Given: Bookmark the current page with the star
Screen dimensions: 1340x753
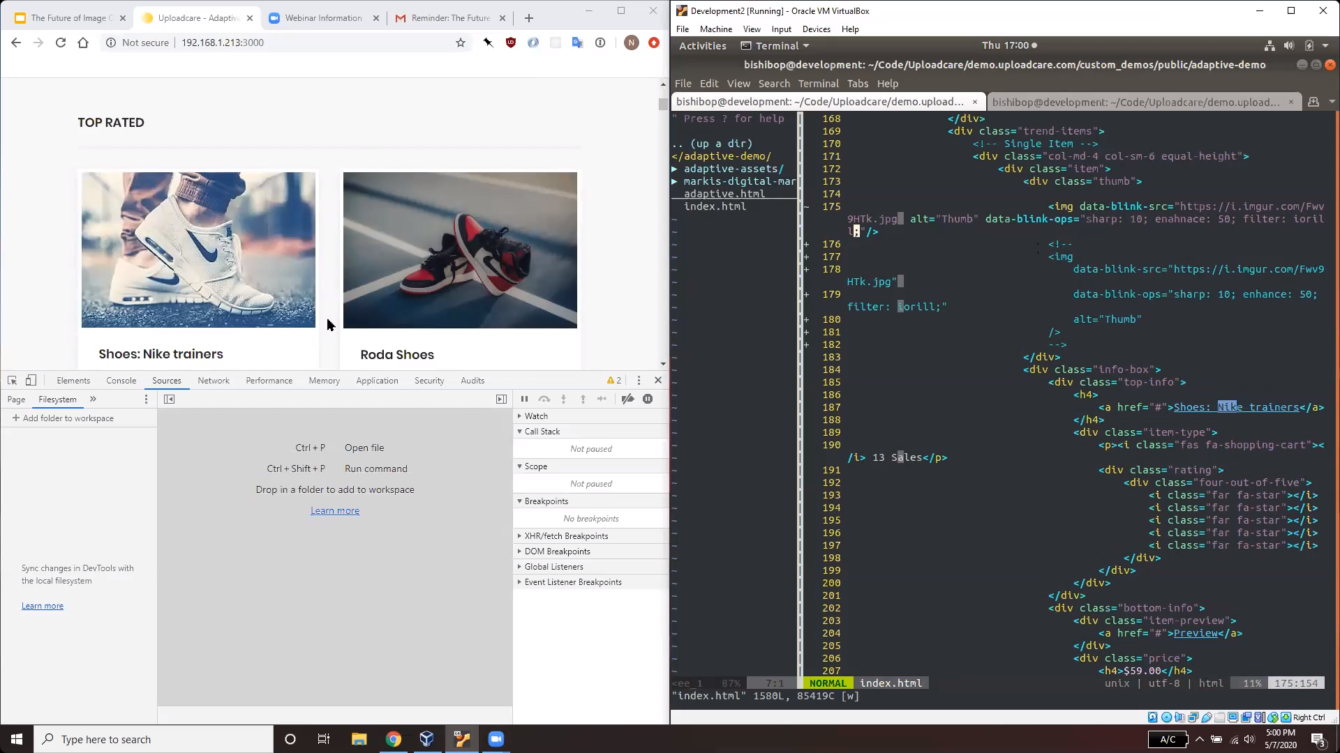Looking at the screenshot, I should [x=459, y=43].
